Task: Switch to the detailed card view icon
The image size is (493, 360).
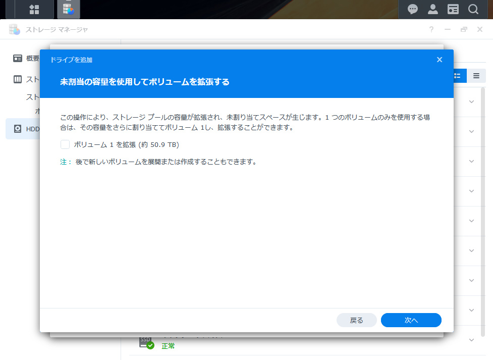Action: point(459,76)
